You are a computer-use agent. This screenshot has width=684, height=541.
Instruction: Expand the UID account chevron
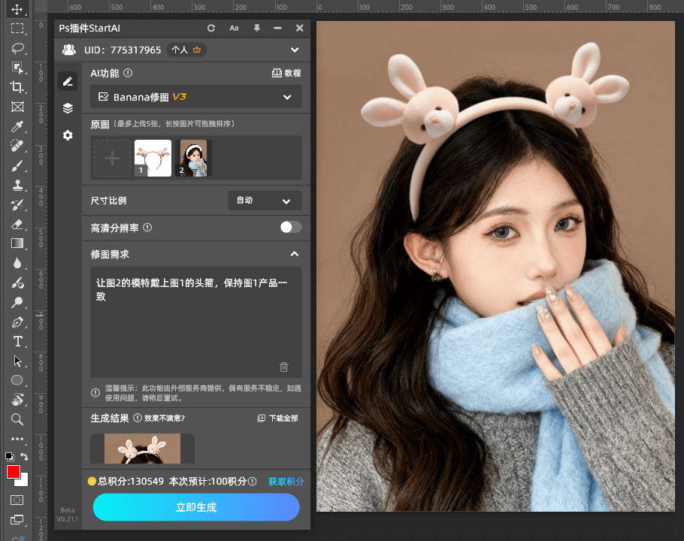295,50
